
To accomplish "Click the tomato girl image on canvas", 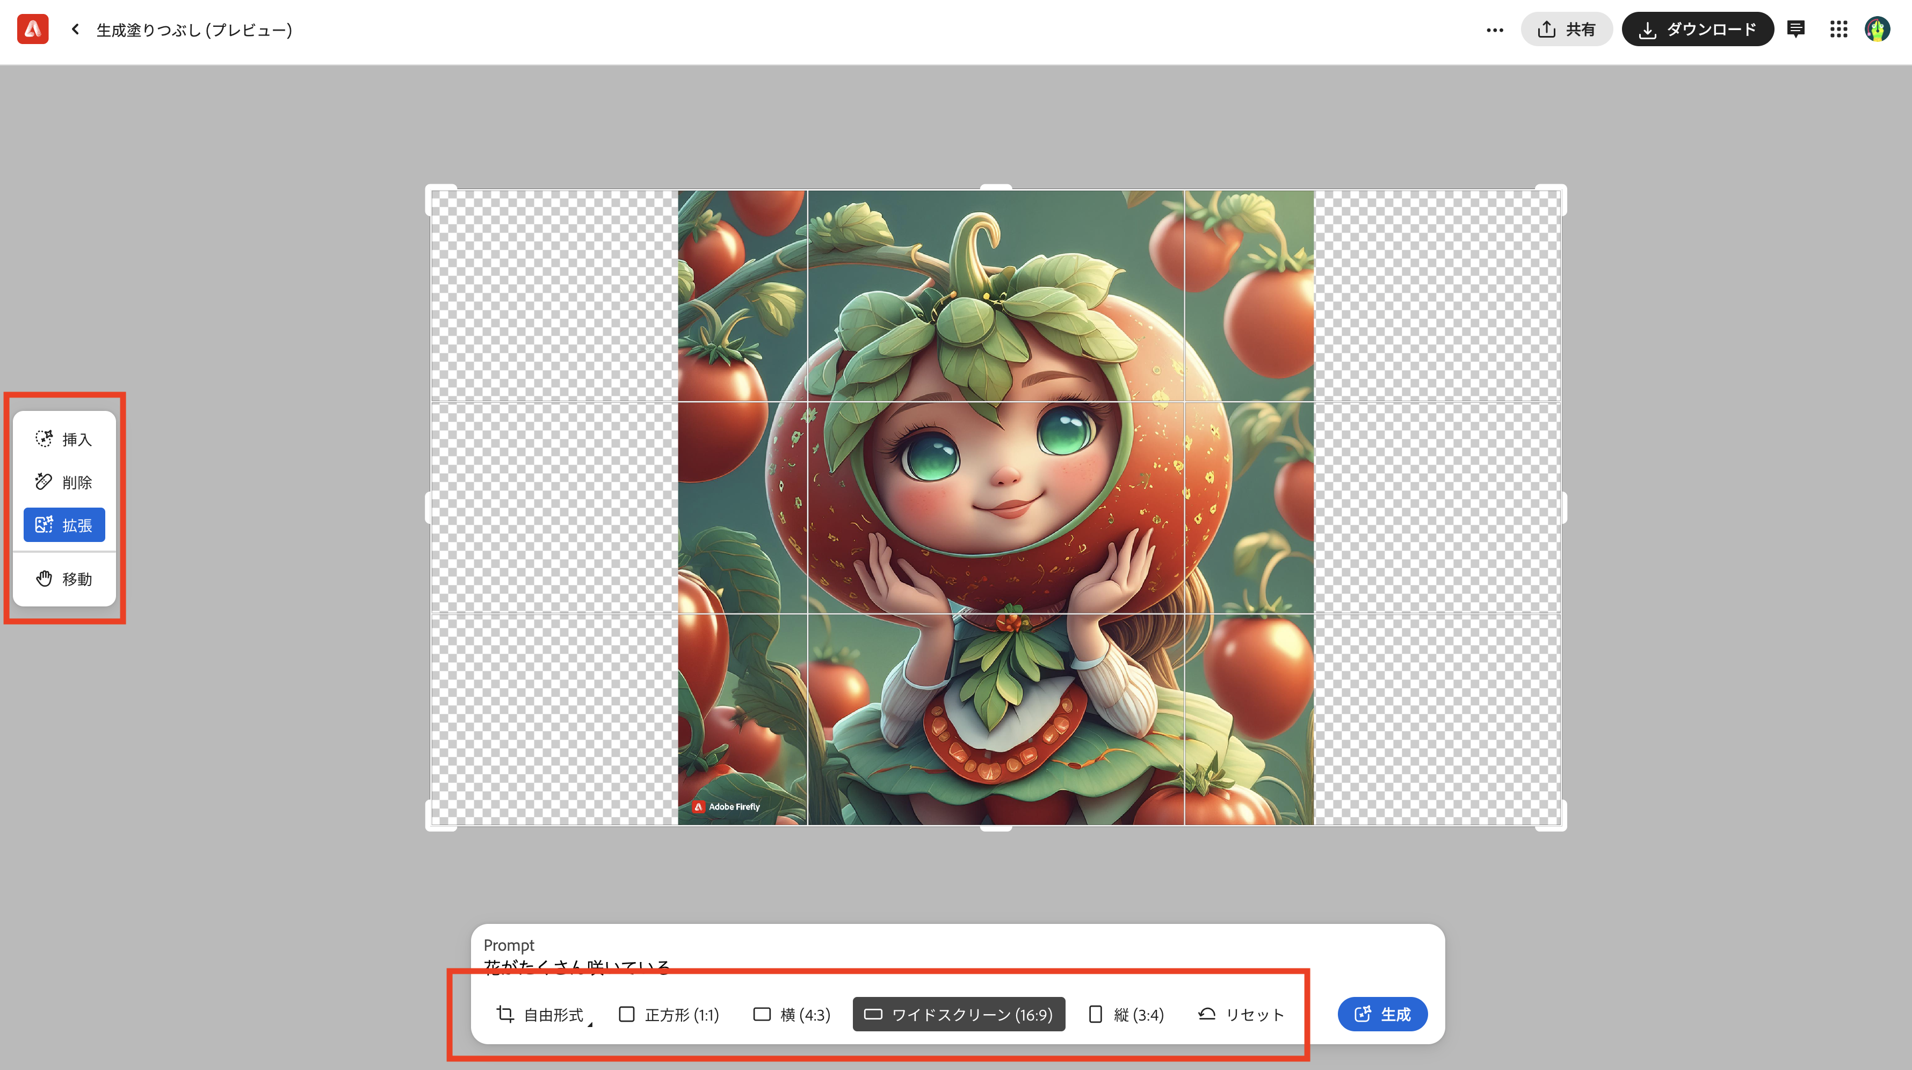I will coord(996,508).
